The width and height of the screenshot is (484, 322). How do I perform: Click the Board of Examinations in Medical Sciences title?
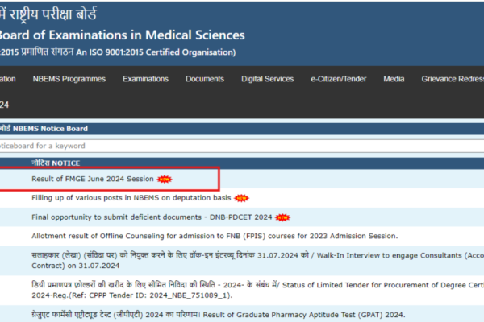click(123, 35)
